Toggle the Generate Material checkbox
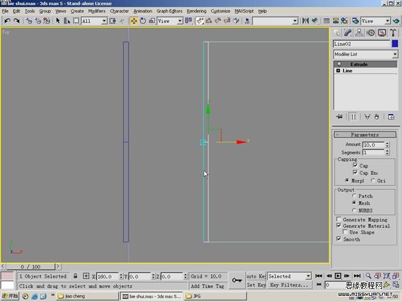 339,225
